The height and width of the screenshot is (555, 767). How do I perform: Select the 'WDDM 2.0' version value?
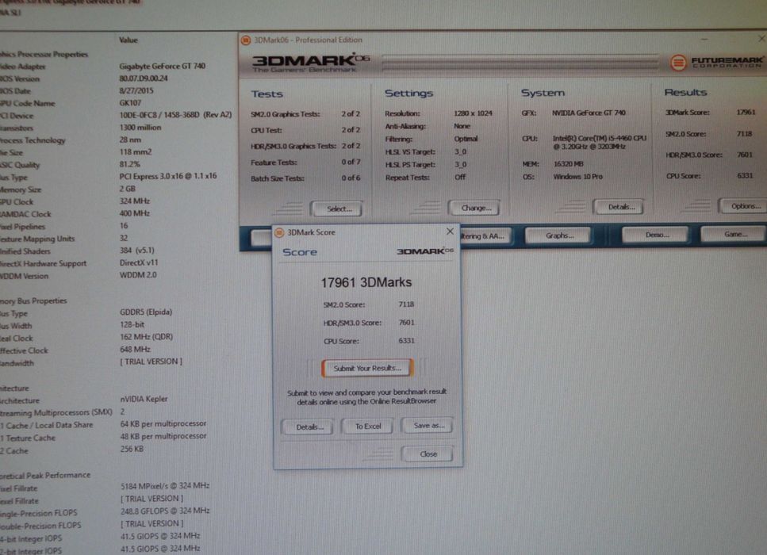[x=138, y=275]
